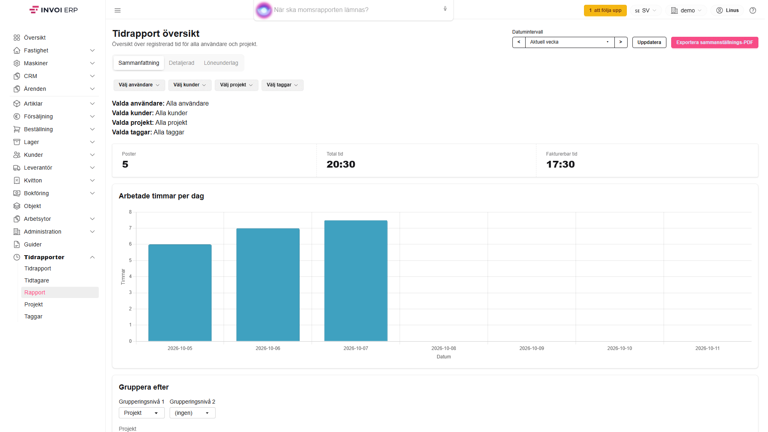Image resolution: width=768 pixels, height=432 pixels.
Task: Switch to the Detaljerad tab
Action: coord(182,63)
